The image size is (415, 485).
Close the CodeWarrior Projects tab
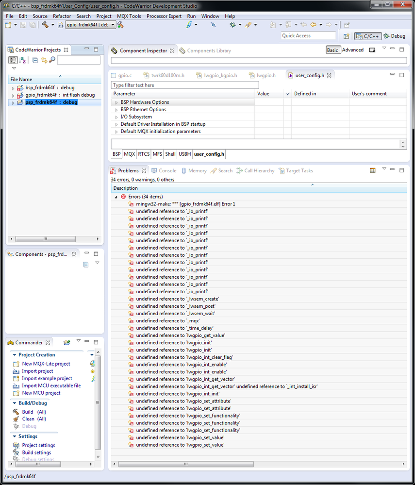[66, 50]
